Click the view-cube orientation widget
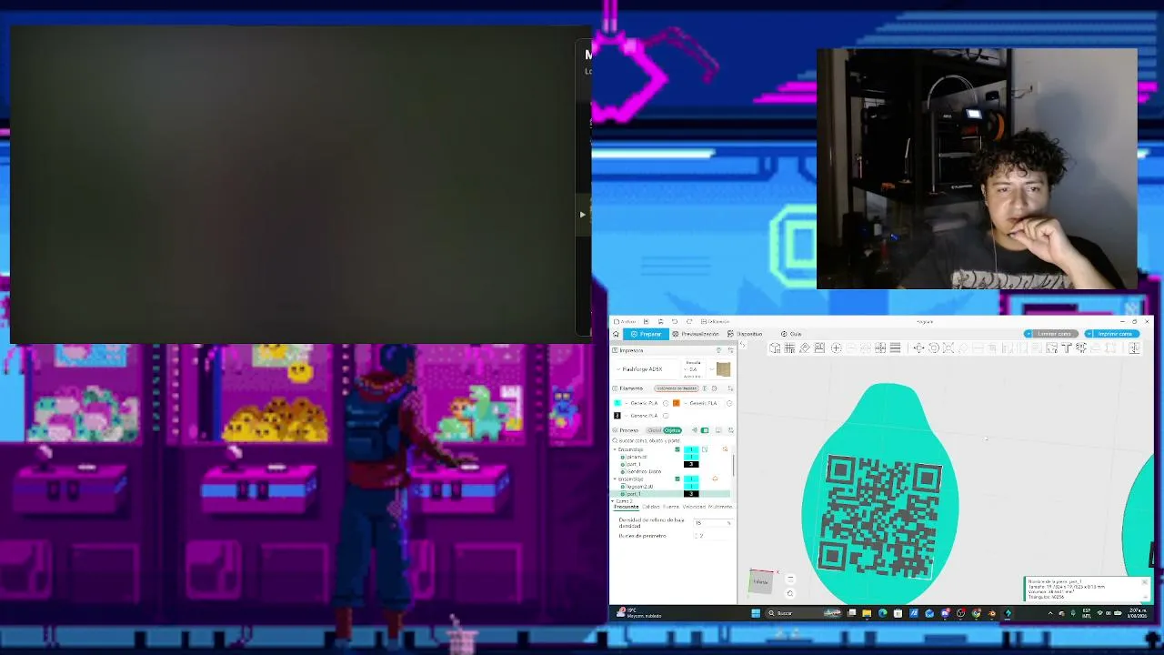Viewport: 1164px width, 655px height. tap(760, 582)
